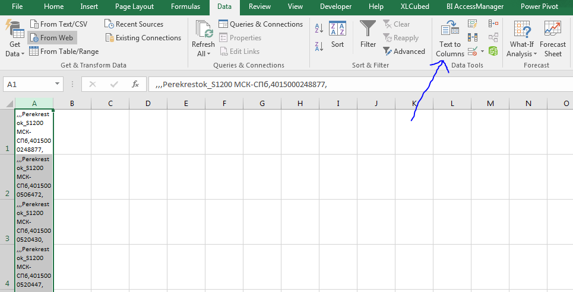Open Existing Connections

coord(143,37)
